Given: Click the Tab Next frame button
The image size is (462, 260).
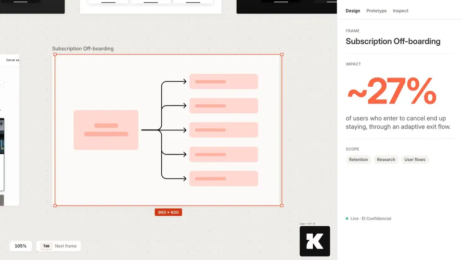Looking at the screenshot, I should [58, 246].
